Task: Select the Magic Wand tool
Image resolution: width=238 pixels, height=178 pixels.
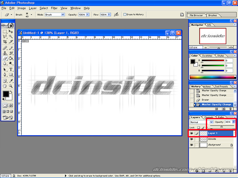Action: 11,36
